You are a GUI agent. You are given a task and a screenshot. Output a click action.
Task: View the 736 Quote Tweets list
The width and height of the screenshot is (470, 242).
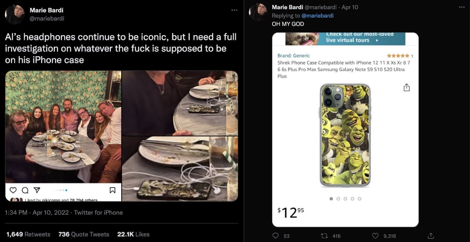pos(84,234)
